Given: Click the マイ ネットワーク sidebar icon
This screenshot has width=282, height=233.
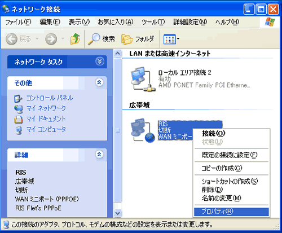Looking at the screenshot, I should coord(18,109).
